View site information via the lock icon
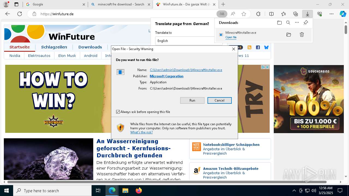 click(34, 14)
